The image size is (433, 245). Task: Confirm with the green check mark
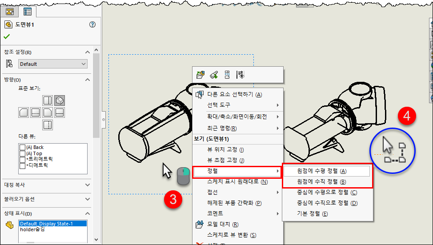tap(7, 36)
